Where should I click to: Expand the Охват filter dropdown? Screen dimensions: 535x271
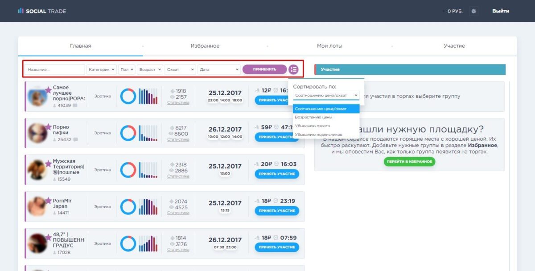[181, 69]
